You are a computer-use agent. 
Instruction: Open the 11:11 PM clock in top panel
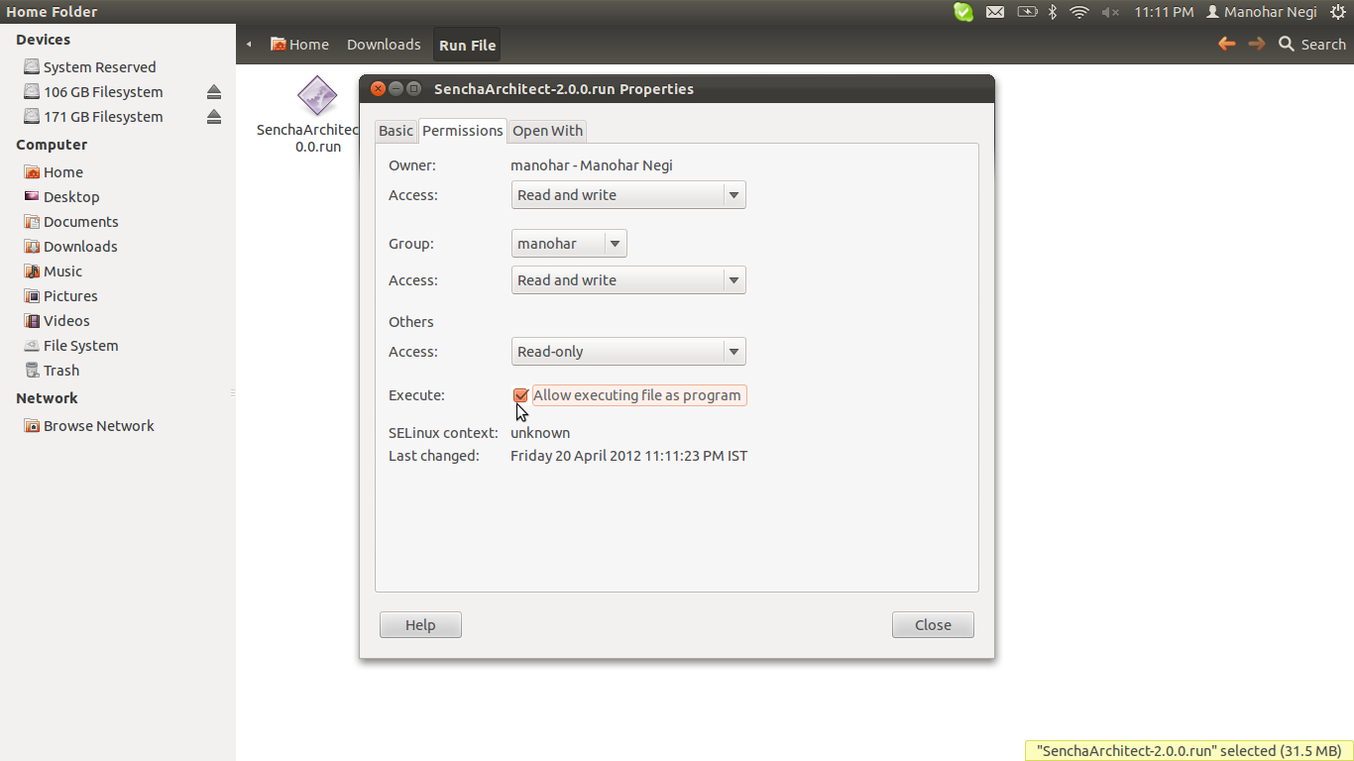click(x=1164, y=12)
